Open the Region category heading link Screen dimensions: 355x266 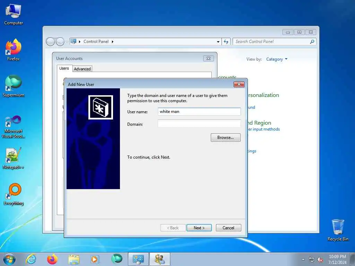(259, 123)
